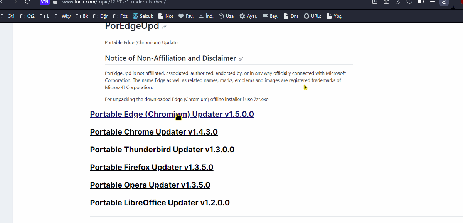Open the İnd. downloads bookmark
This screenshot has width=463, height=223.
[x=206, y=16]
